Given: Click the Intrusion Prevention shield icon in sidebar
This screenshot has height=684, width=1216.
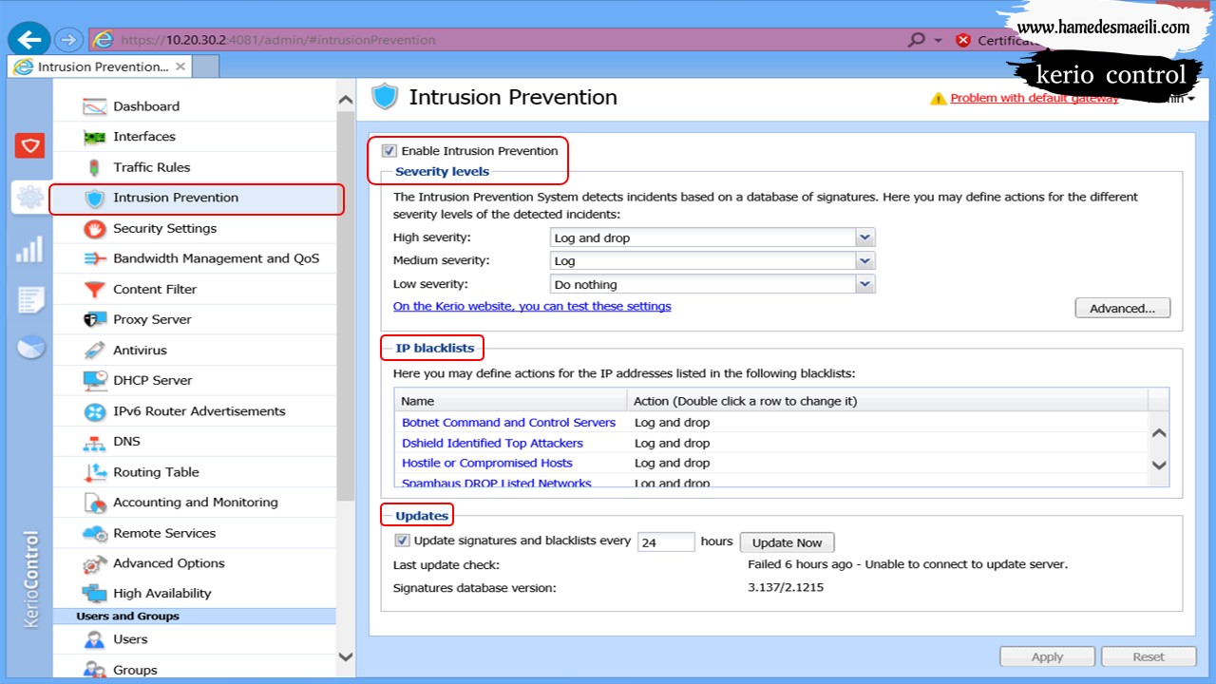Looking at the screenshot, I should tap(94, 198).
